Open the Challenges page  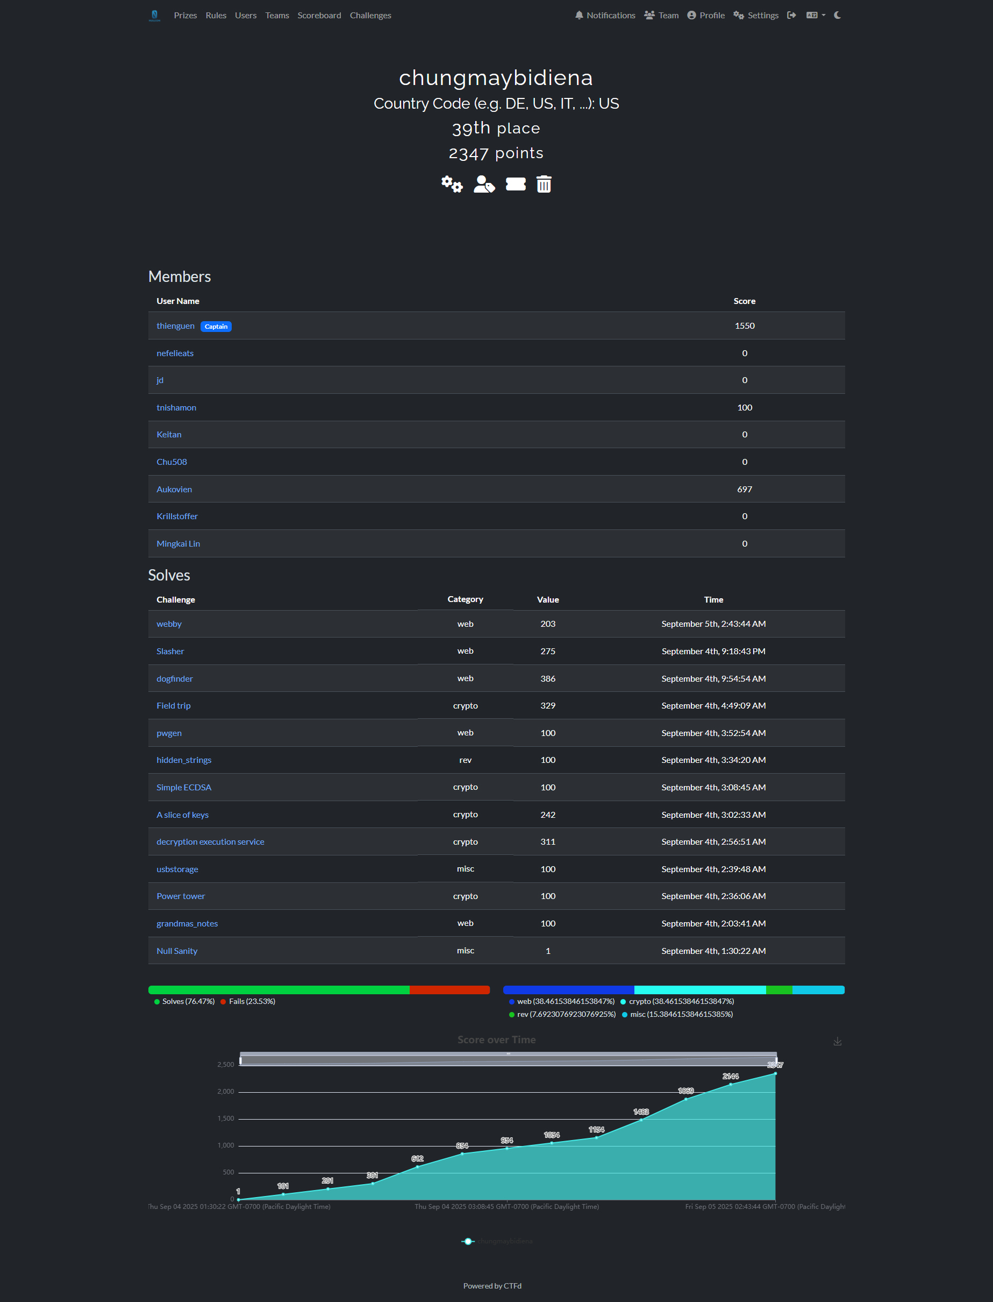(370, 16)
